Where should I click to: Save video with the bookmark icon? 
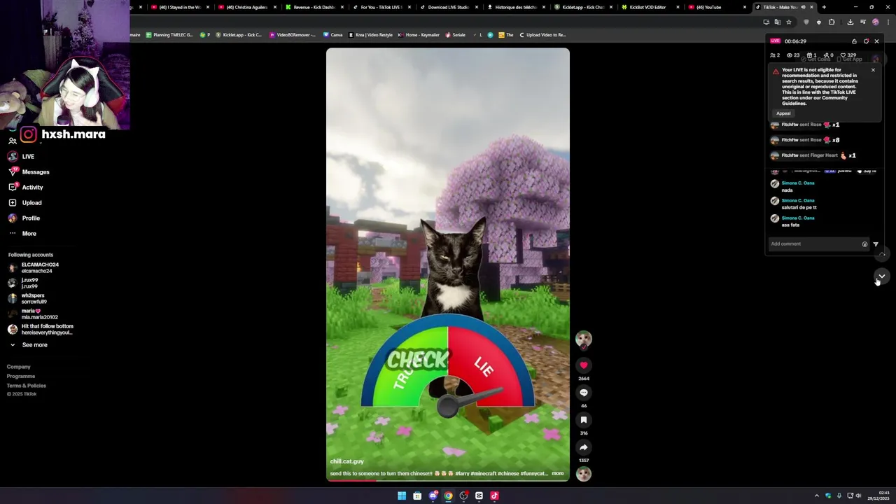[584, 420]
